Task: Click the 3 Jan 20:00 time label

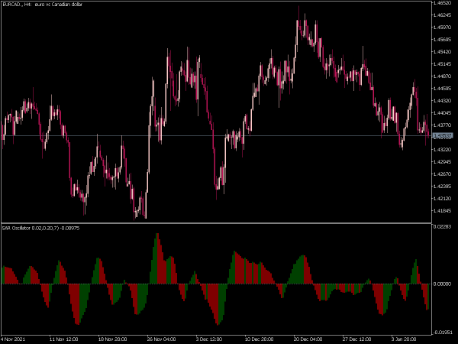Action: click(x=405, y=339)
